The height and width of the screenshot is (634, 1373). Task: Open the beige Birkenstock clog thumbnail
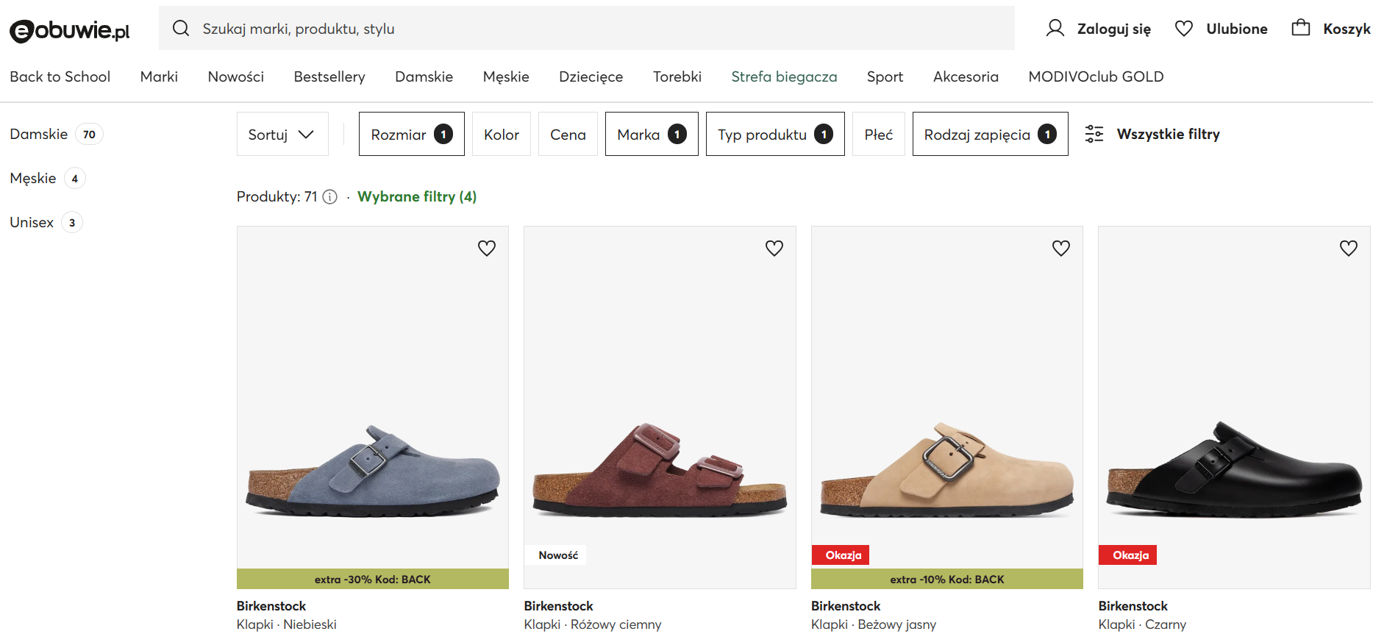pyautogui.click(x=947, y=407)
